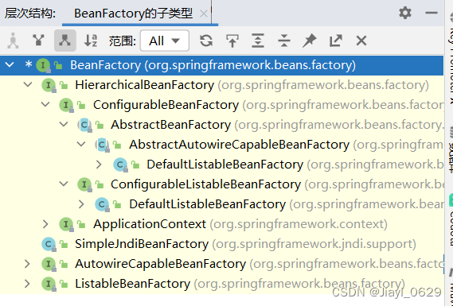Click the interface icon of ConfigurableListableBeanFactory
This screenshot has width=453, height=306.
pyautogui.click(x=84, y=184)
